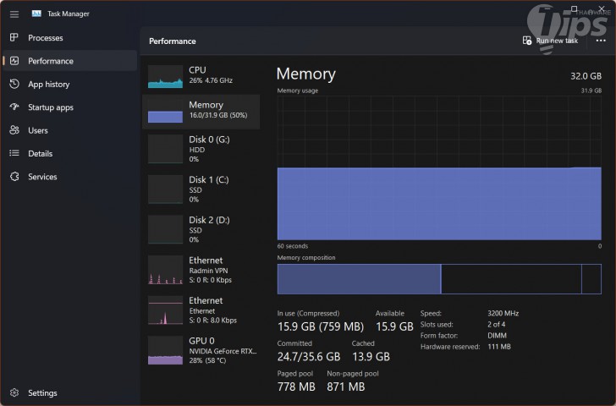Click the 26% 4.76 GHz CPU reading

pos(211,80)
